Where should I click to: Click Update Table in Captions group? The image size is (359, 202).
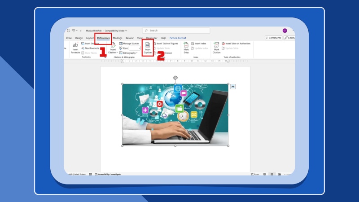point(162,48)
